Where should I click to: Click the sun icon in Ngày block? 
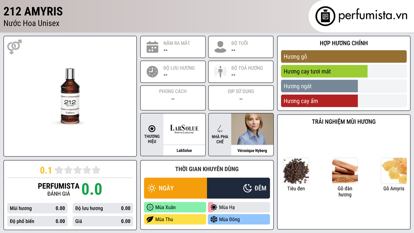152,188
